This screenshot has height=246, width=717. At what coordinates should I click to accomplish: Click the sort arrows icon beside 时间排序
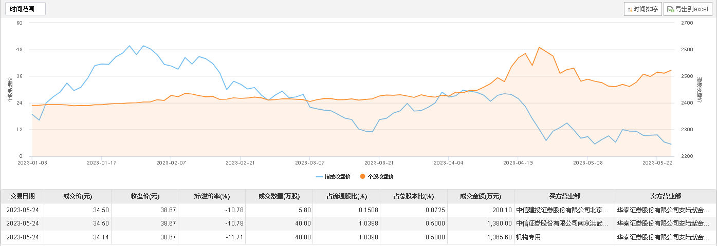(x=630, y=9)
